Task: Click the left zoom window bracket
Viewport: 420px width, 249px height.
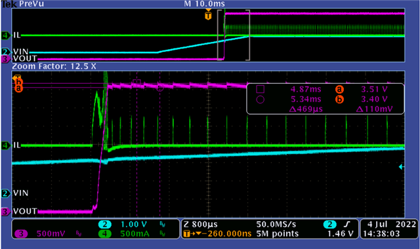Action: point(220,35)
